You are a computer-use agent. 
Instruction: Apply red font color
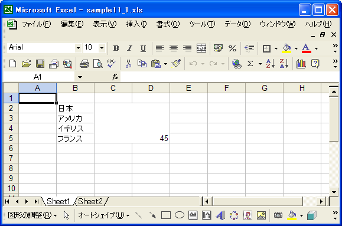click(306, 48)
